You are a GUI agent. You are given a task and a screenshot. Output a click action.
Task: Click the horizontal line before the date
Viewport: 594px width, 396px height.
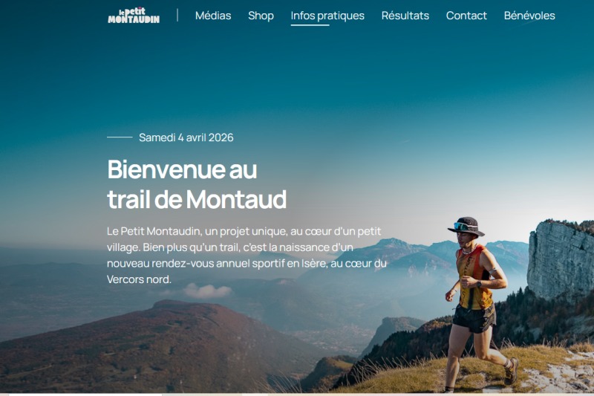[120, 137]
